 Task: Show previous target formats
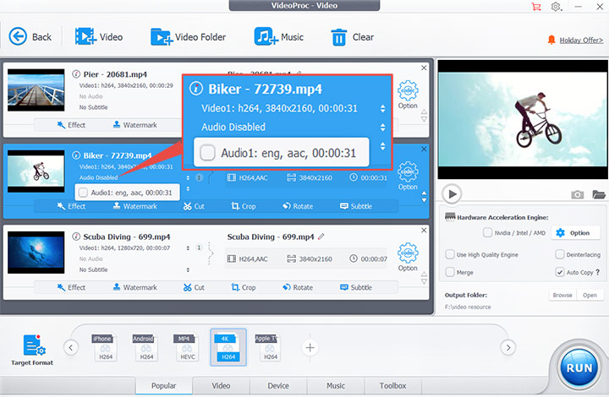71,347
